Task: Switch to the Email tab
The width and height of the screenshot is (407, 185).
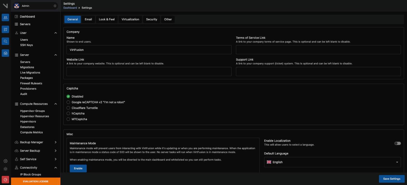Action: (88, 19)
